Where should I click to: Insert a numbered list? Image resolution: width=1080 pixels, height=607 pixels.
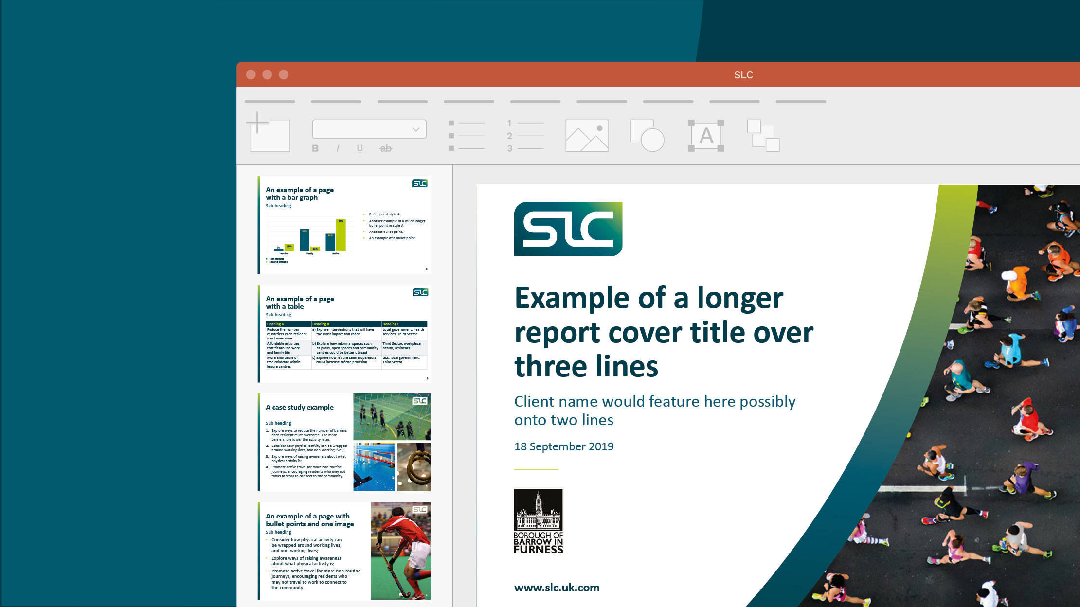[x=525, y=136]
